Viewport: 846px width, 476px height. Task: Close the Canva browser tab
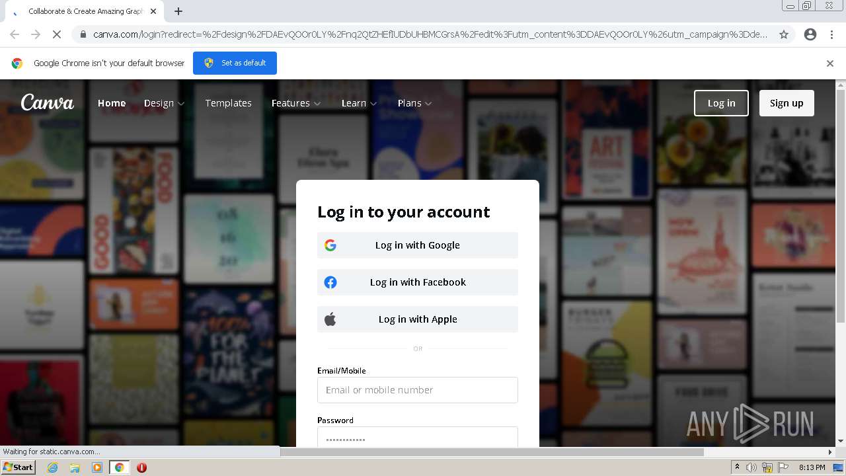click(153, 11)
